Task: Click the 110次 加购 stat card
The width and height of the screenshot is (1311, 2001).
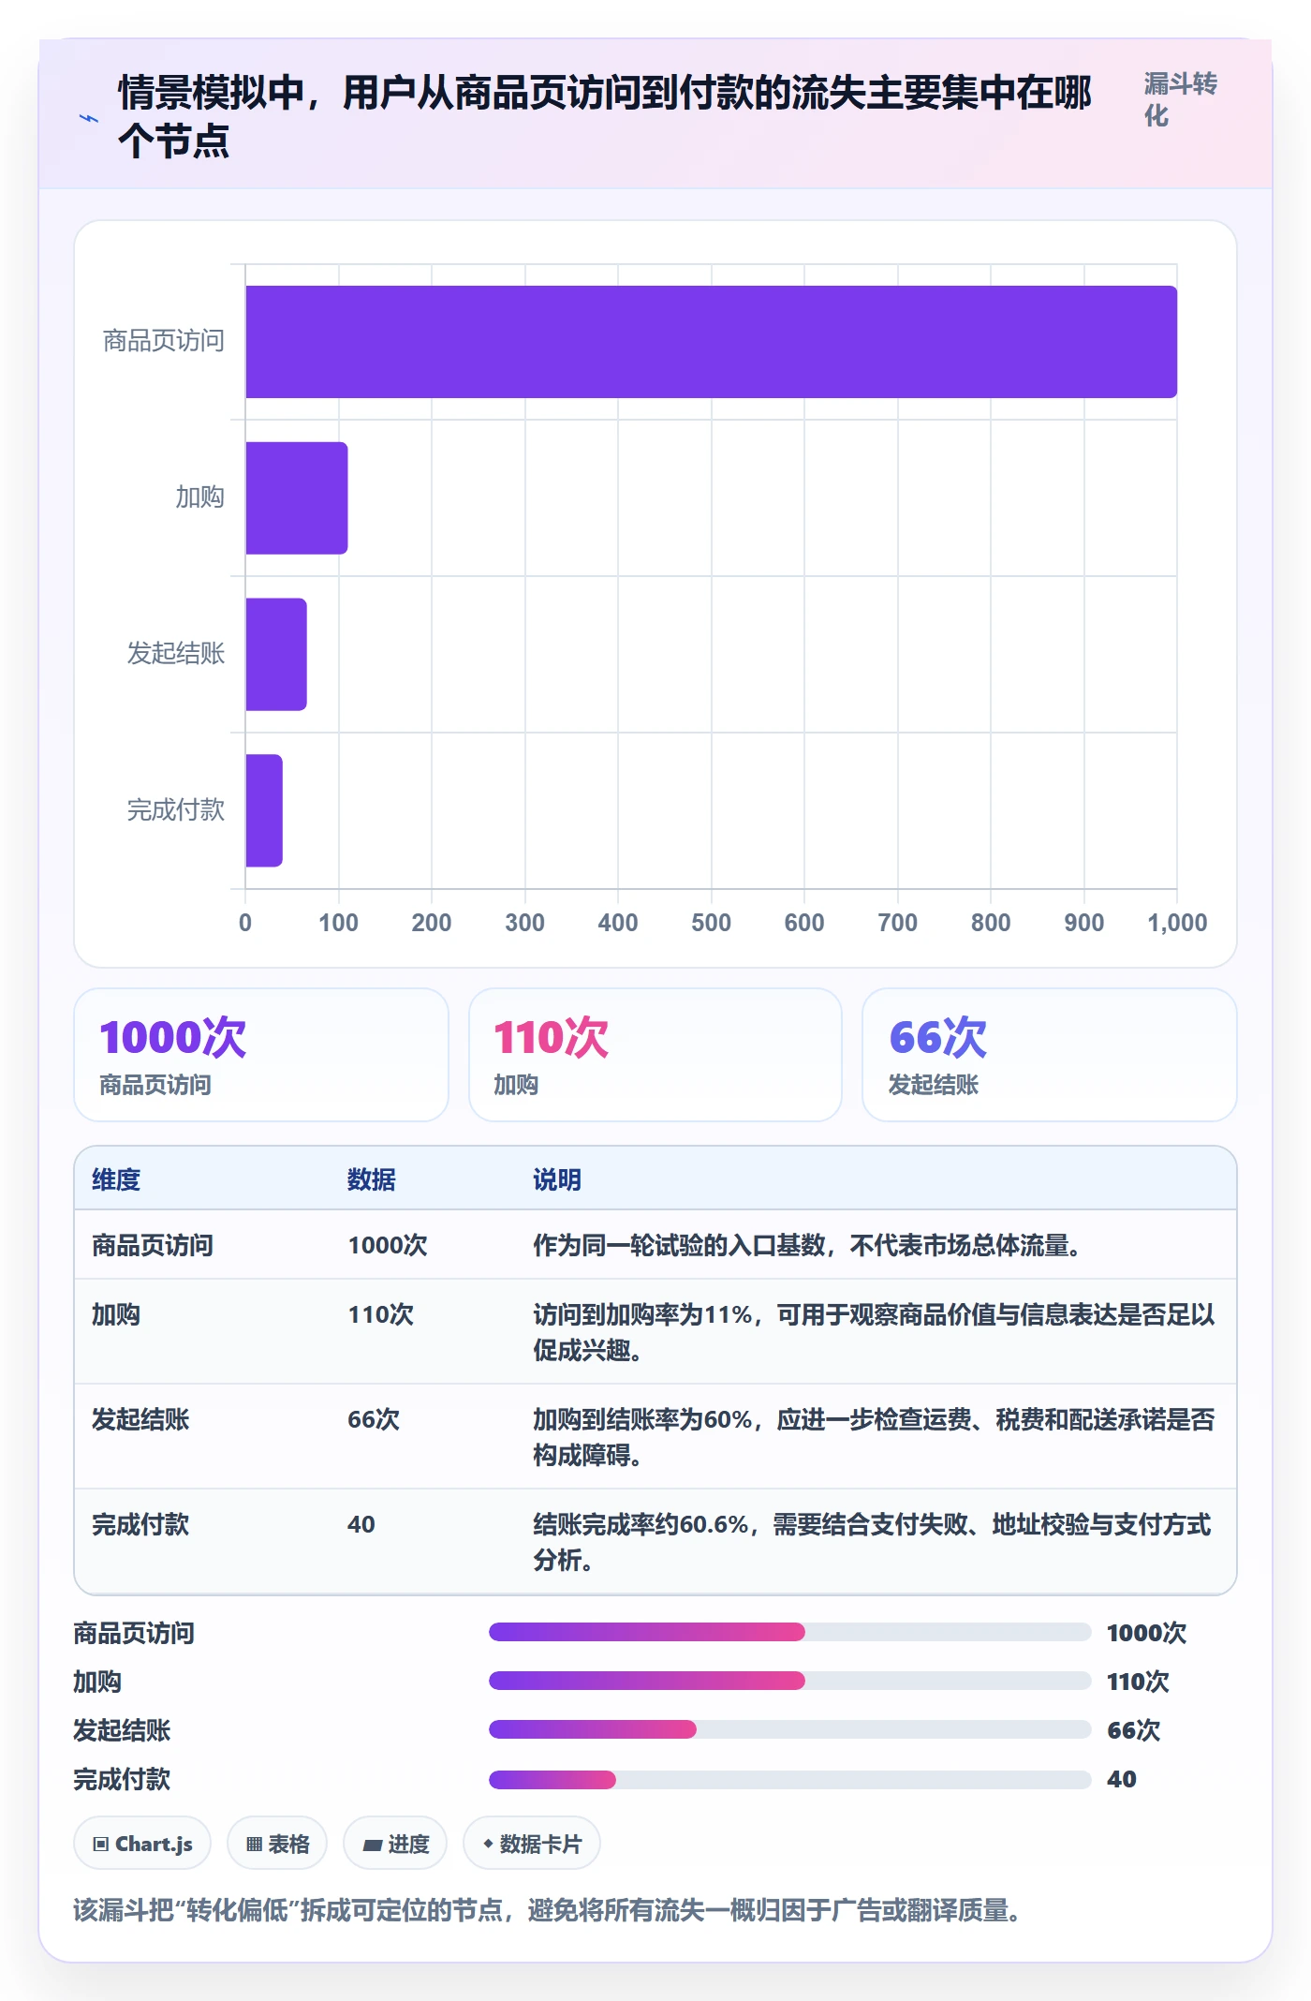Action: click(x=655, y=1055)
